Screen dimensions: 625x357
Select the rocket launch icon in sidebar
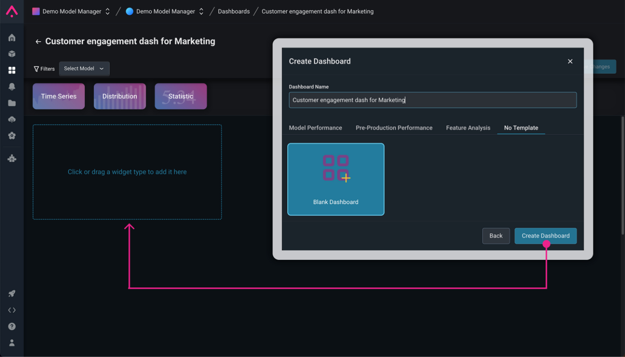point(12,294)
